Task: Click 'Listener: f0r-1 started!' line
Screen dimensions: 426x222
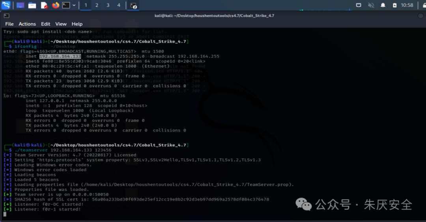Action: pos(42,209)
